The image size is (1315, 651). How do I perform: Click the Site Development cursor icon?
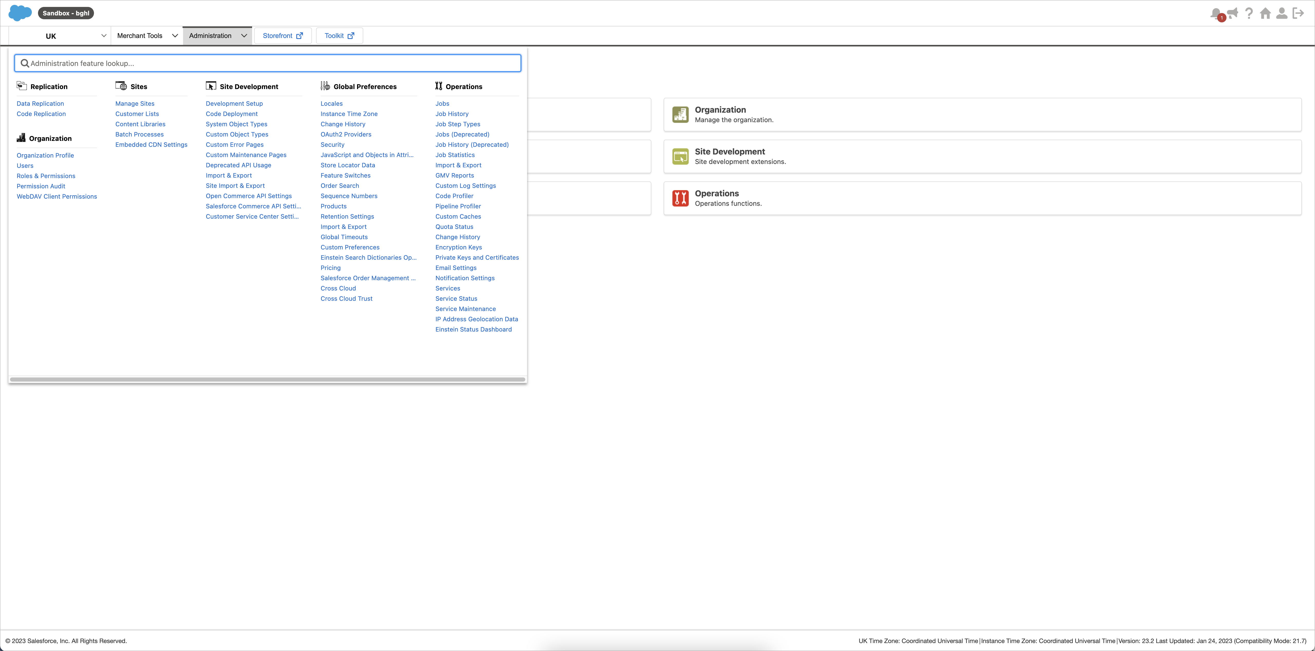(x=211, y=86)
